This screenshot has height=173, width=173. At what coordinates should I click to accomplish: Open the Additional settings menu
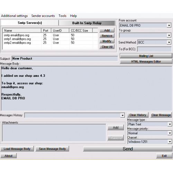pyautogui.click(x=15, y=16)
